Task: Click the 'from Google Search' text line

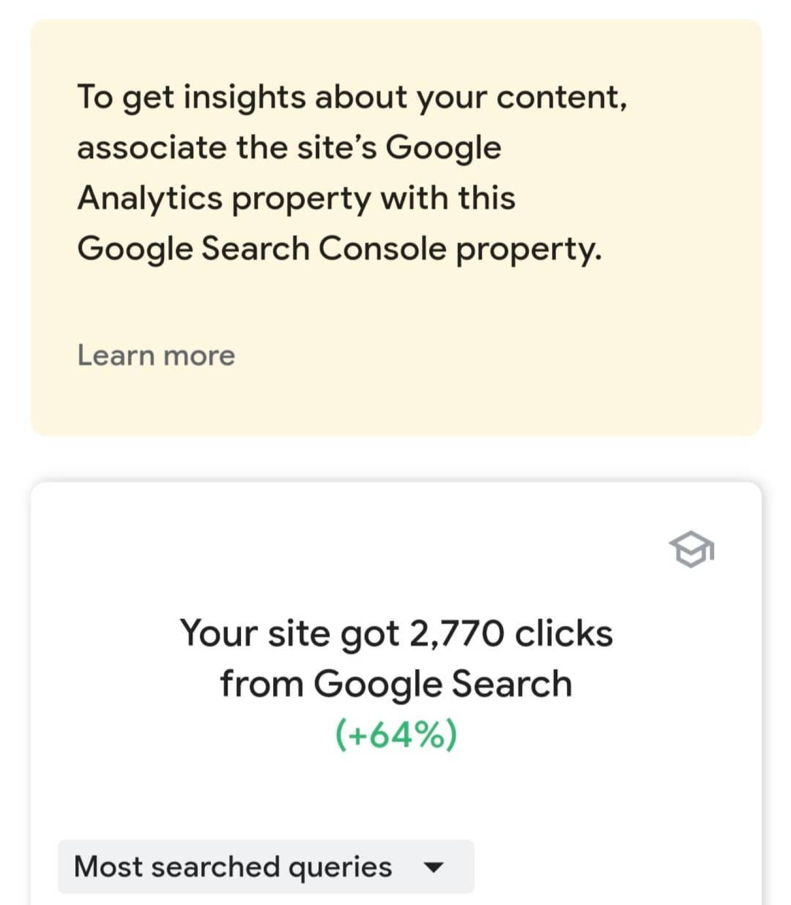Action: [396, 683]
